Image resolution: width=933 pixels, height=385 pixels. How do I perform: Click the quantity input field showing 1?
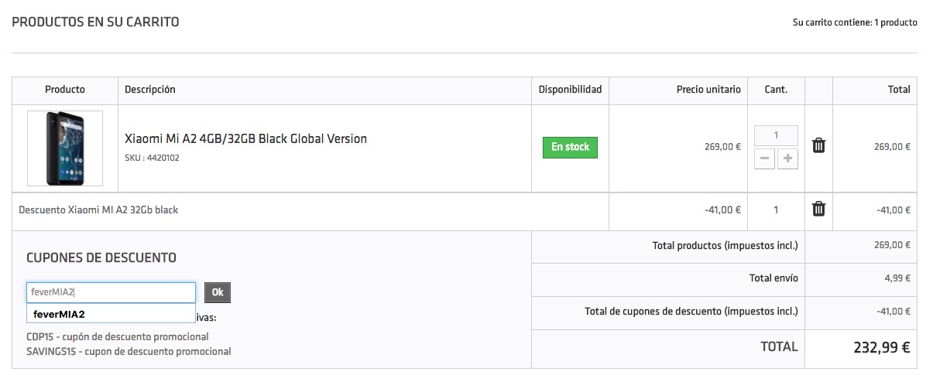point(776,136)
